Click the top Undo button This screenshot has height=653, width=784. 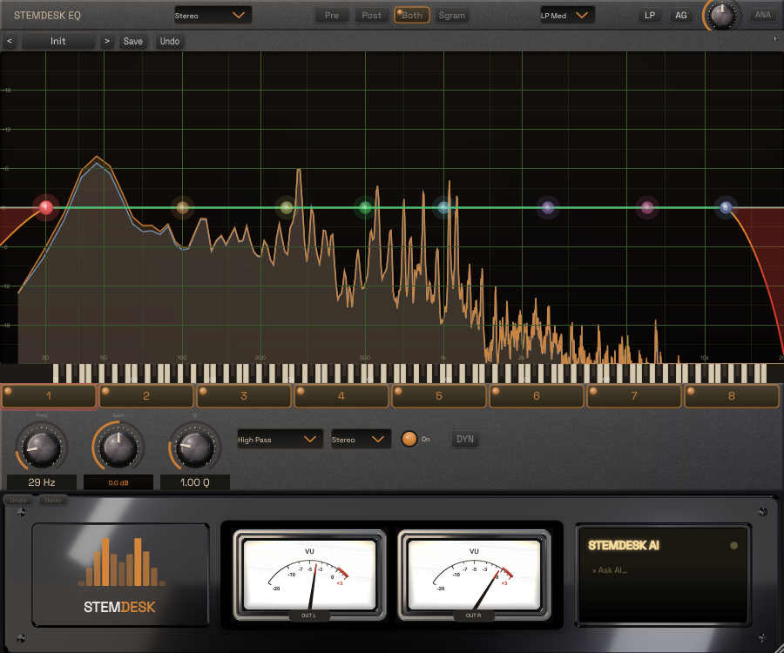170,42
